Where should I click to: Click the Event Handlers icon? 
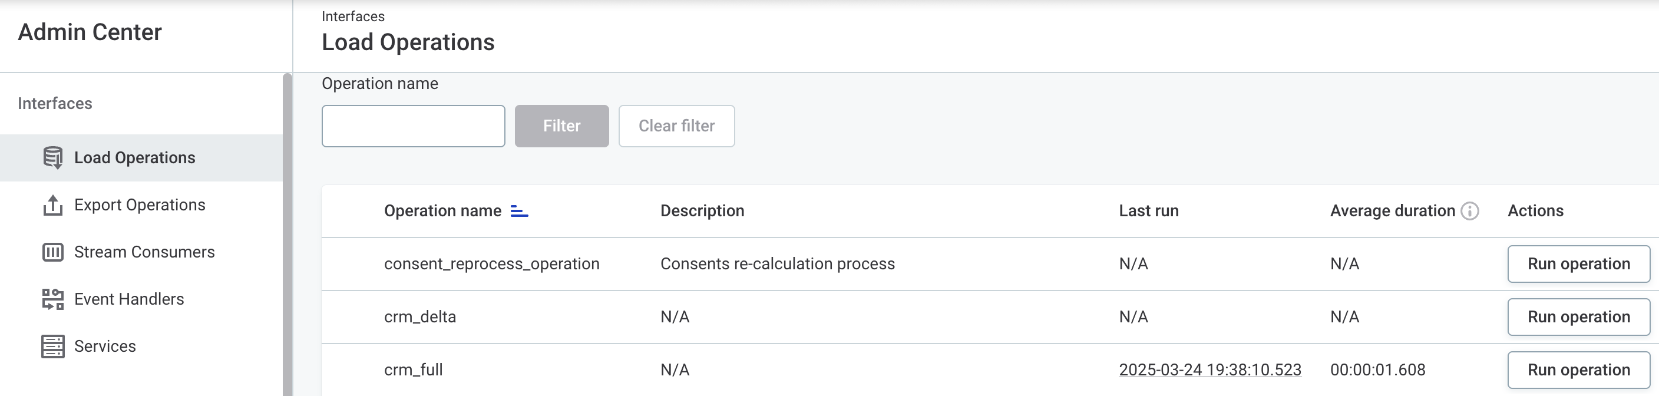(x=53, y=299)
